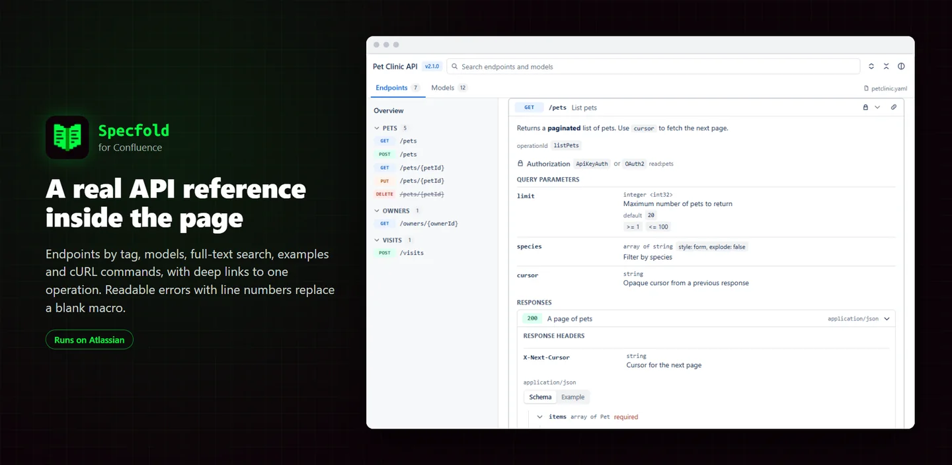952x465 pixels.
Task: Click the expand-all arrows icon in header
Action: point(871,67)
